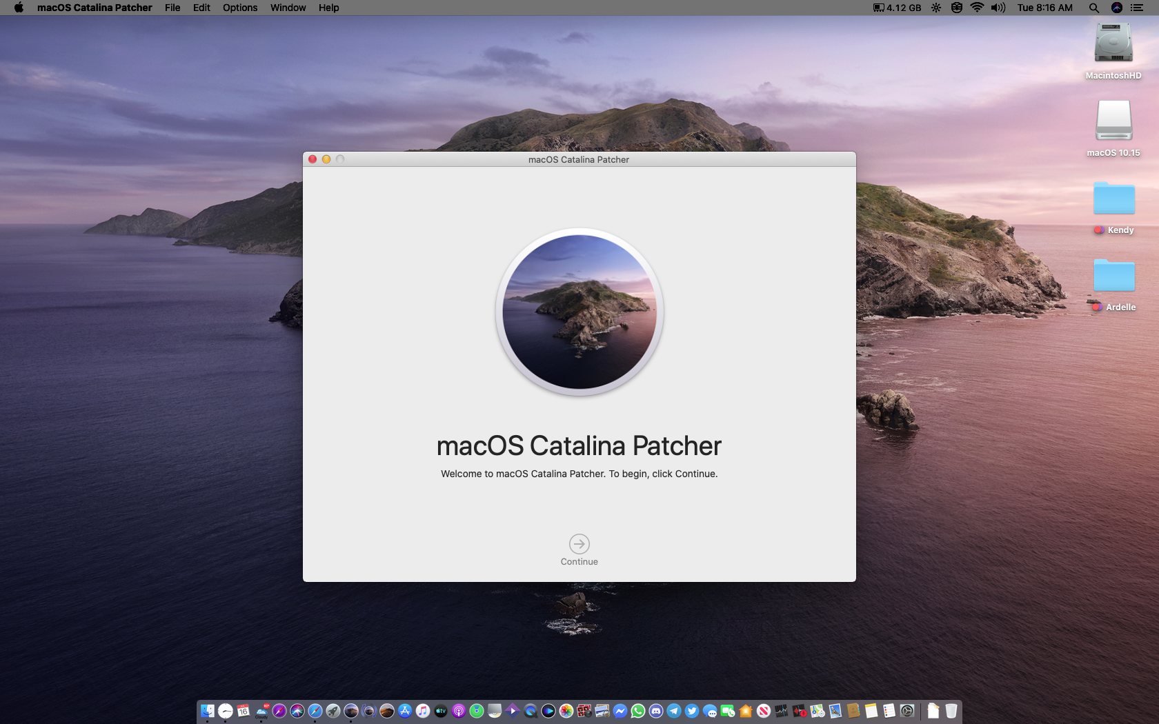Image resolution: width=1159 pixels, height=724 pixels.
Task: Open Reminders from the Dock
Action: coord(889,711)
